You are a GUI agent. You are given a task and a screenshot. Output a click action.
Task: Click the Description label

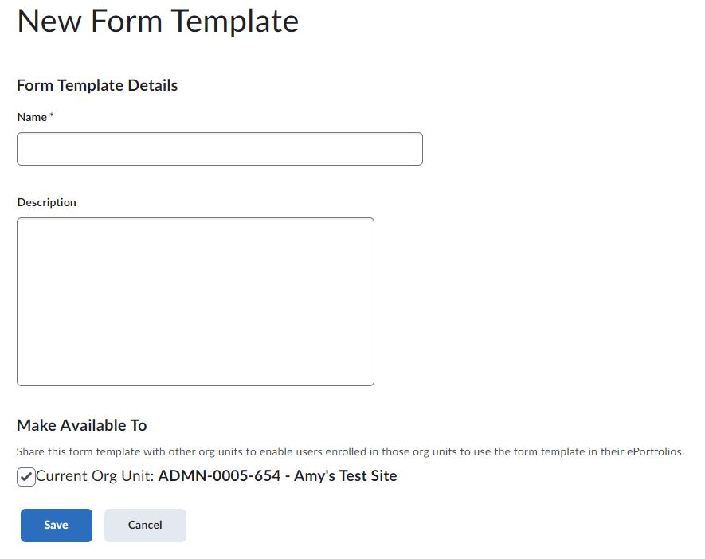(x=46, y=201)
